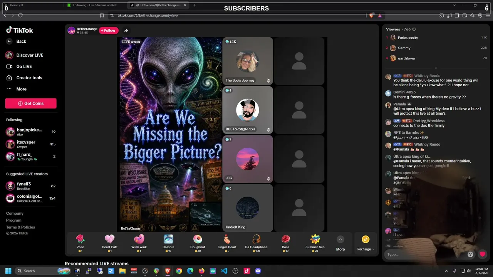Open banjopicke... following live stream

coord(31,132)
